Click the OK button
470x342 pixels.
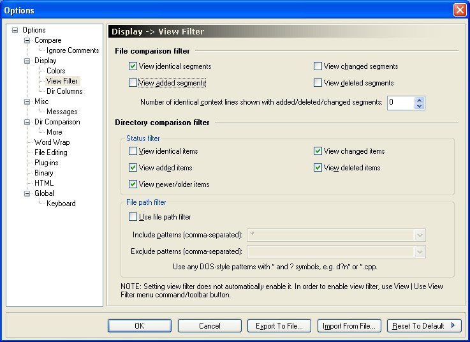tap(140, 326)
